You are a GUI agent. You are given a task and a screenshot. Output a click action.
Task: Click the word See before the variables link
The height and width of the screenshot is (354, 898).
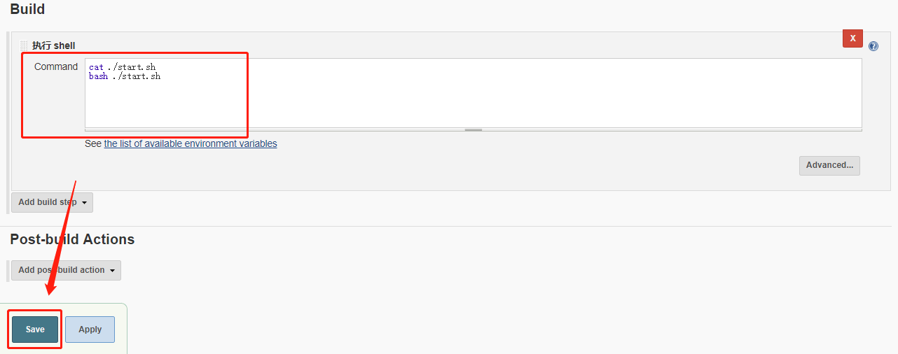[93, 143]
